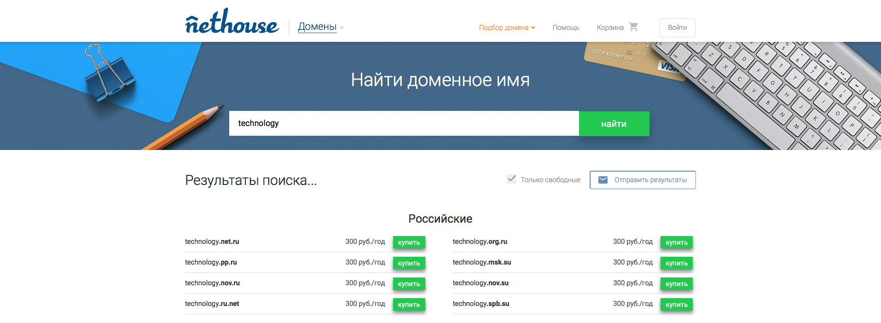Viewport: 881px width, 323px height.
Task: Buy the technology.org.ru domain
Action: [676, 242]
